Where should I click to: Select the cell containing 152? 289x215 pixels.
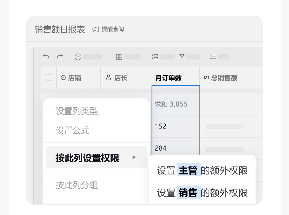point(176,126)
